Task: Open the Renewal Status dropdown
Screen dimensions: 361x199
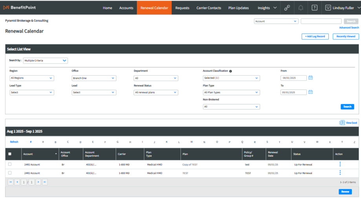Action: click(156, 92)
